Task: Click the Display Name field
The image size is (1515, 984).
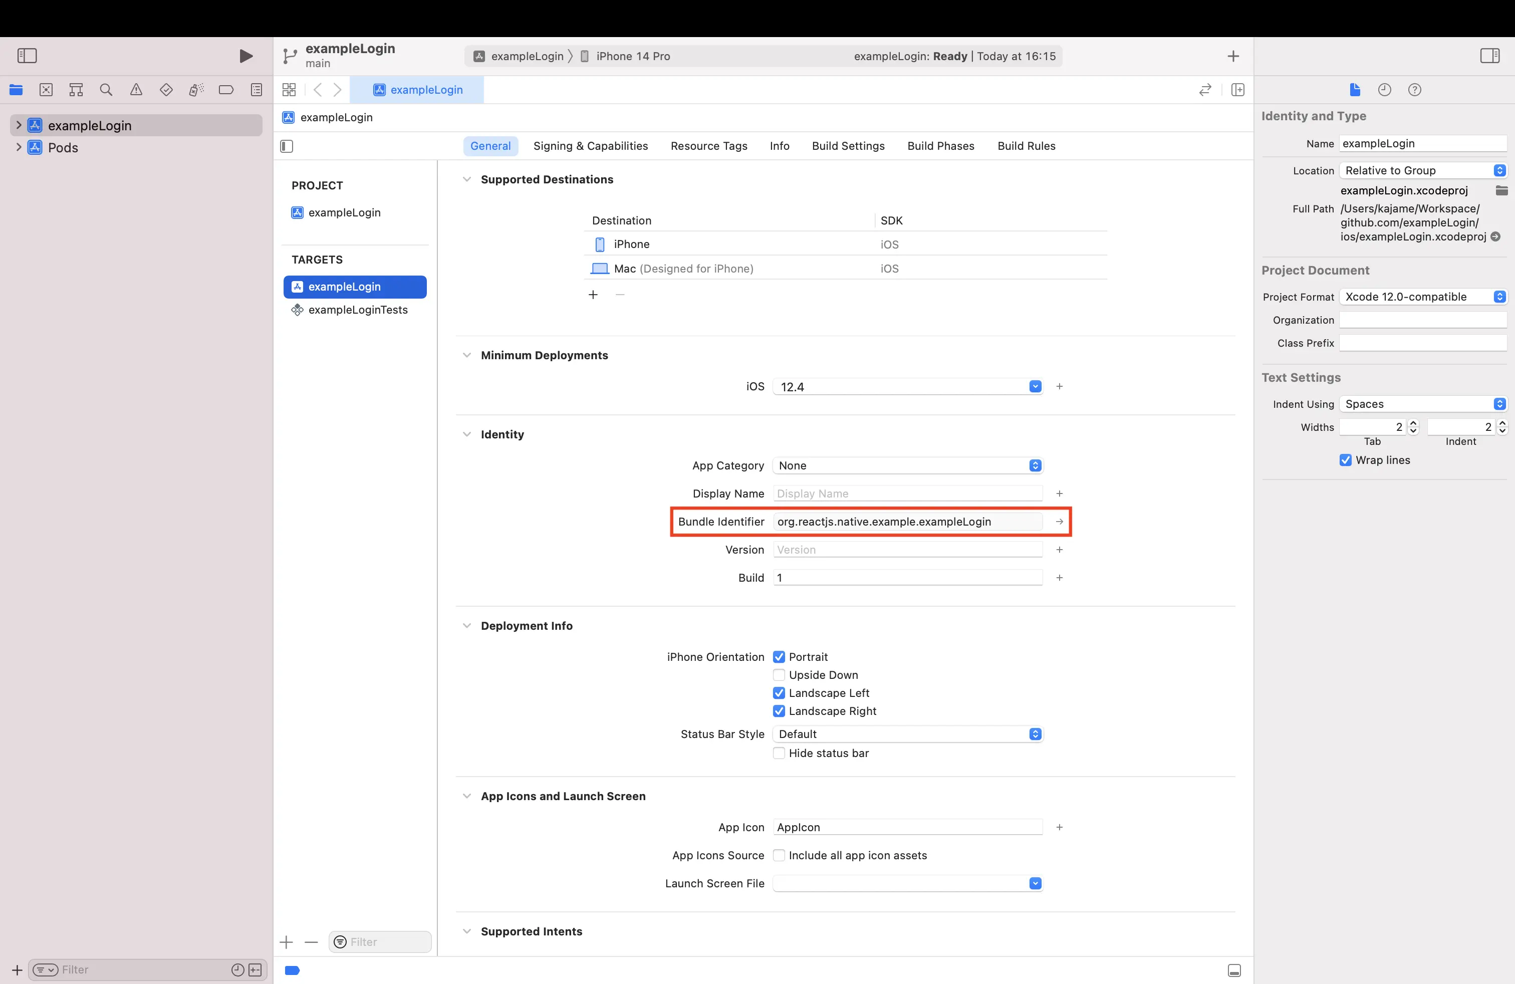Action: click(x=908, y=494)
